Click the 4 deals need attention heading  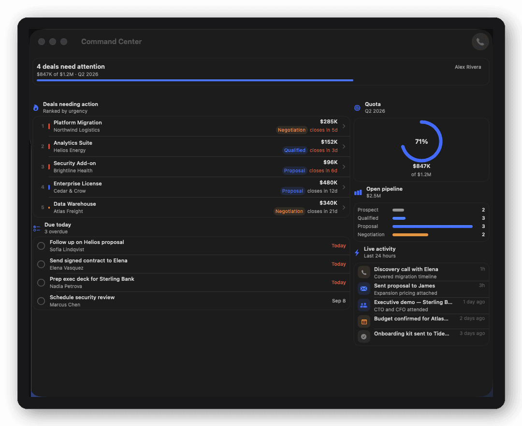pyautogui.click(x=71, y=67)
